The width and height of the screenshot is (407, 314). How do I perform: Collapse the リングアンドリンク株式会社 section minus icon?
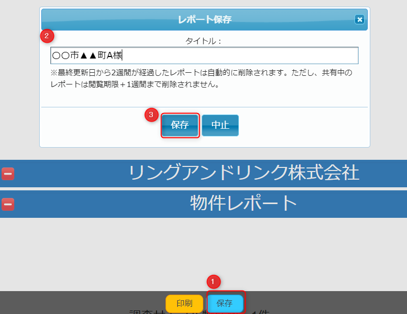click(x=8, y=174)
